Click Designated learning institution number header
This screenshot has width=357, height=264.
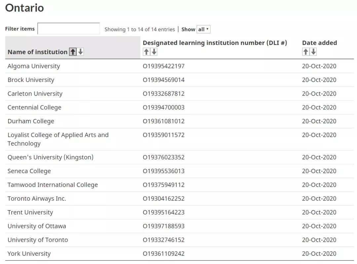[215, 43]
